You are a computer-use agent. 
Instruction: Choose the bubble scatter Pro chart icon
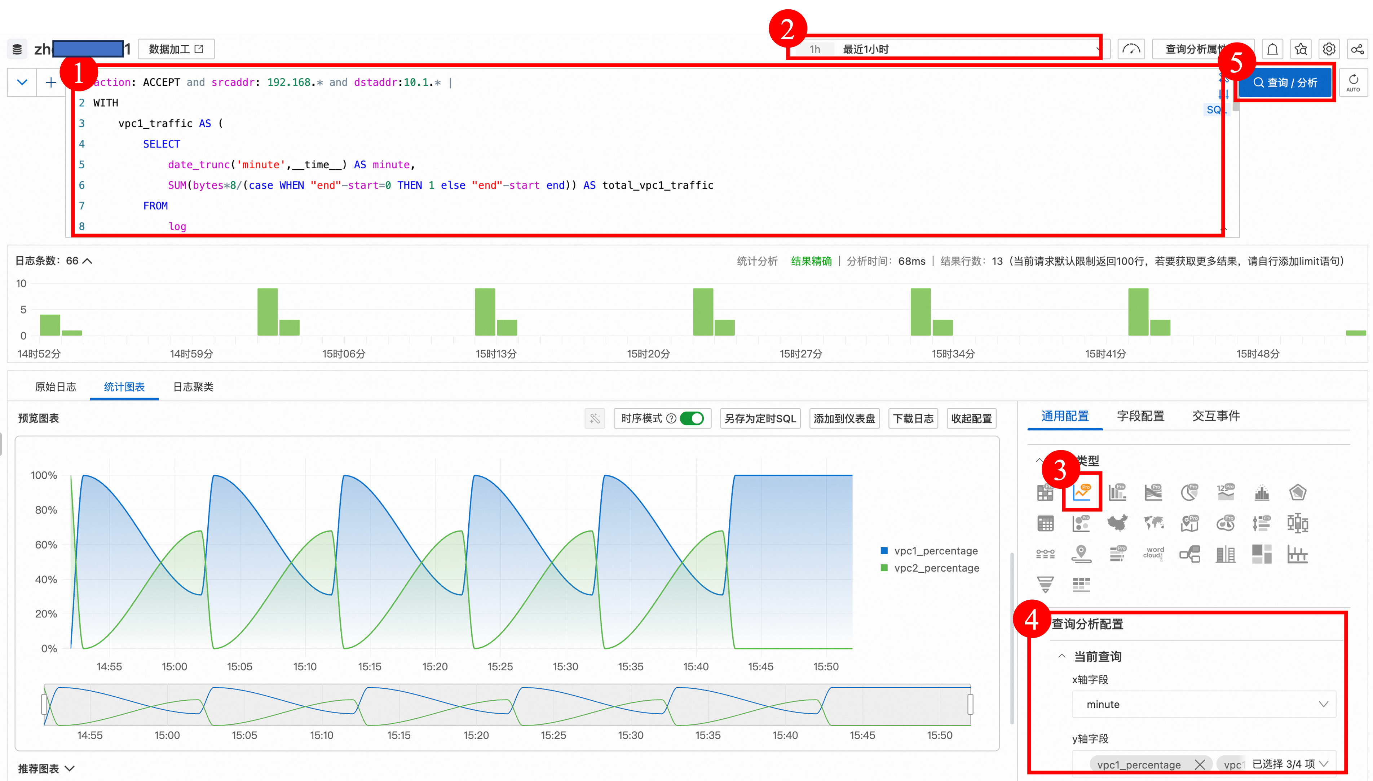[x=1082, y=523]
